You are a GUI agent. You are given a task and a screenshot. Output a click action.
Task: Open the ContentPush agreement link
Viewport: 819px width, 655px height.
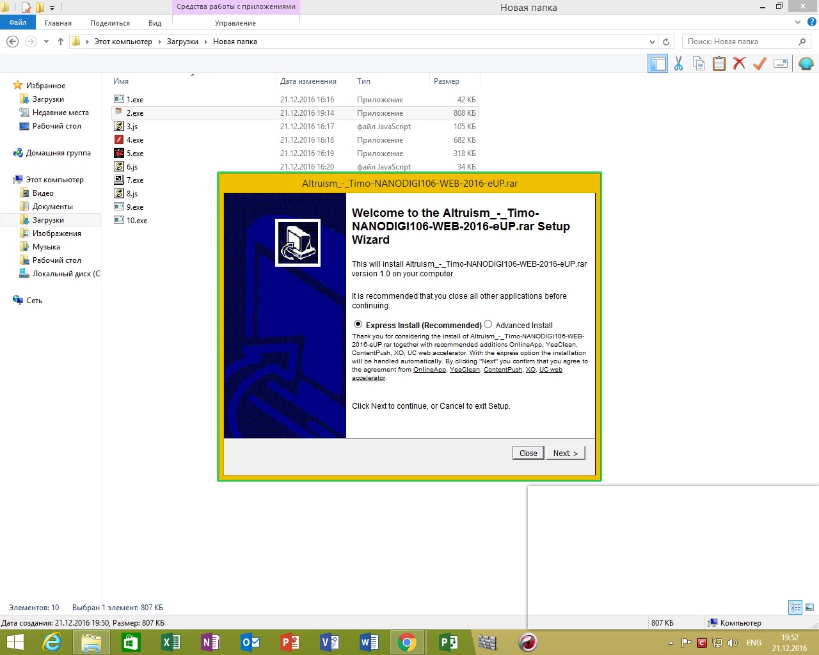pyautogui.click(x=503, y=370)
